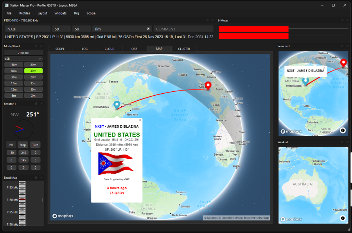Float the Mode/Band panel
352x233 pixels.
coord(36,46)
